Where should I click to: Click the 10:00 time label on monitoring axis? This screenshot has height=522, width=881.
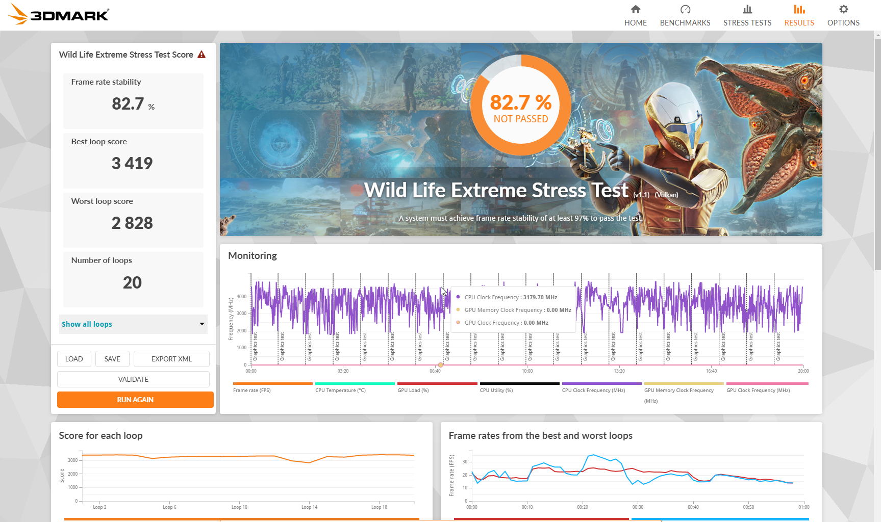coord(527,371)
